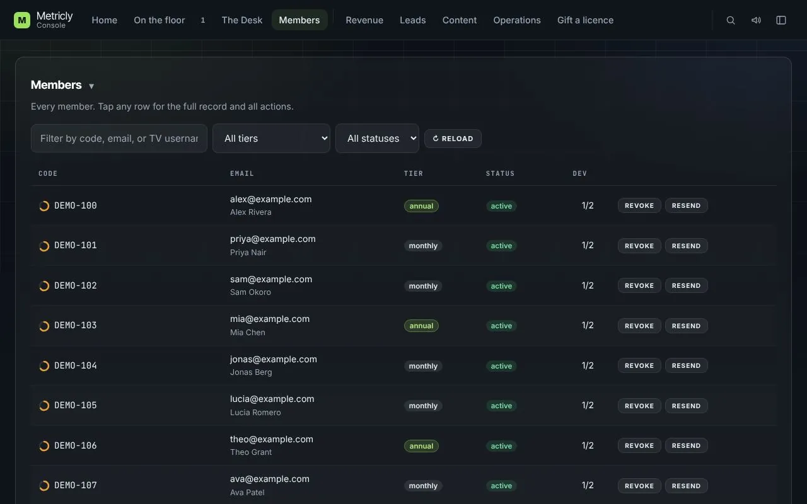Click the Metricly green M logo
Screen dimensions: 807x504
22,20
